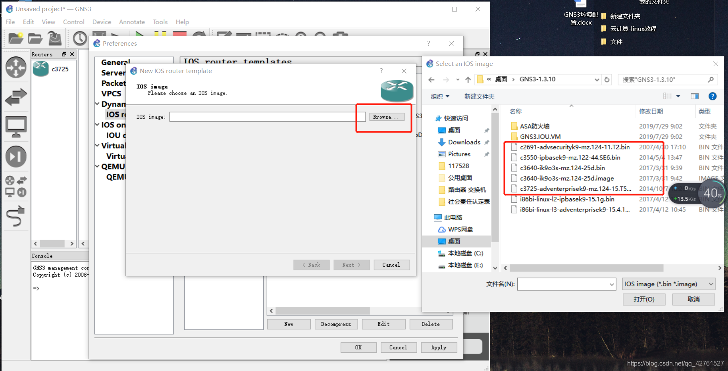Click 打开(O) open button
Screen dimensions: 728x371
(x=644, y=299)
